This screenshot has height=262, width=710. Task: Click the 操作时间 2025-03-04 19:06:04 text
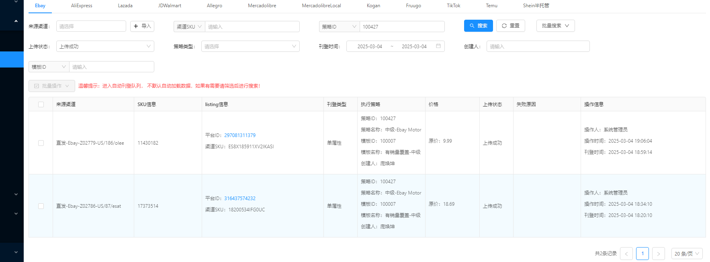pyautogui.click(x=618, y=141)
